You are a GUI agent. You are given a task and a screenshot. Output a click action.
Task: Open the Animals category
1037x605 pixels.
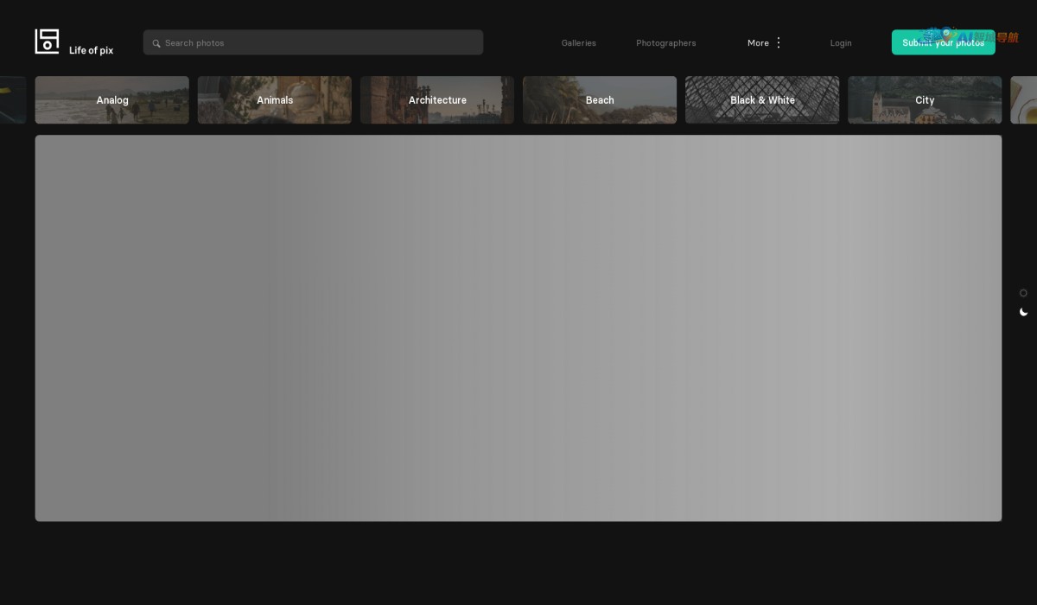(275, 100)
